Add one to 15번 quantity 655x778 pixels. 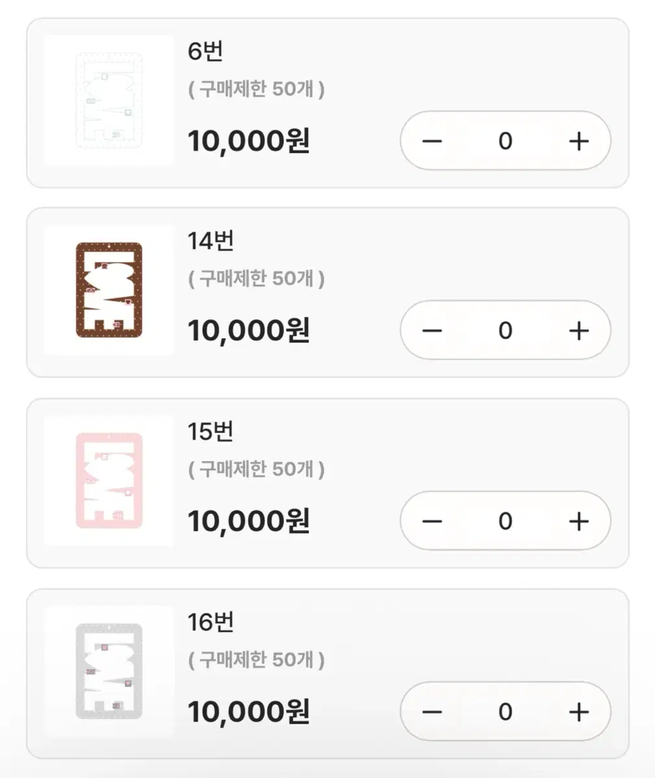578,521
